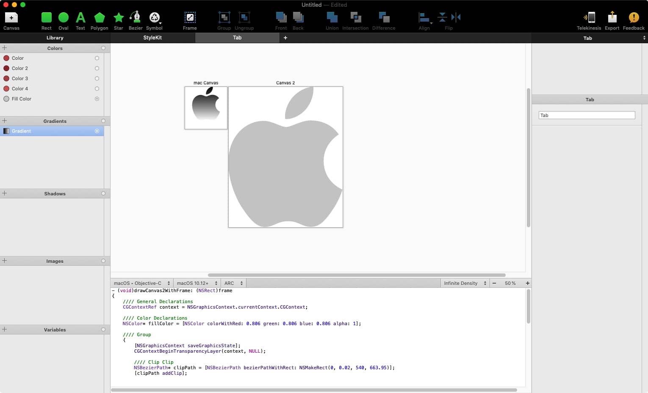The image size is (648, 393).
Task: Toggle the Images section header circle
Action: tap(103, 261)
